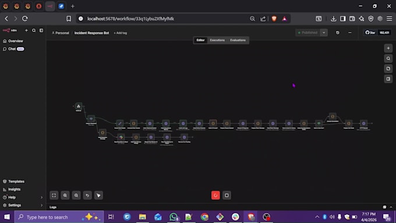396x223 pixels.
Task: Open the Slack node on canvas
Action: click(x=121, y=137)
